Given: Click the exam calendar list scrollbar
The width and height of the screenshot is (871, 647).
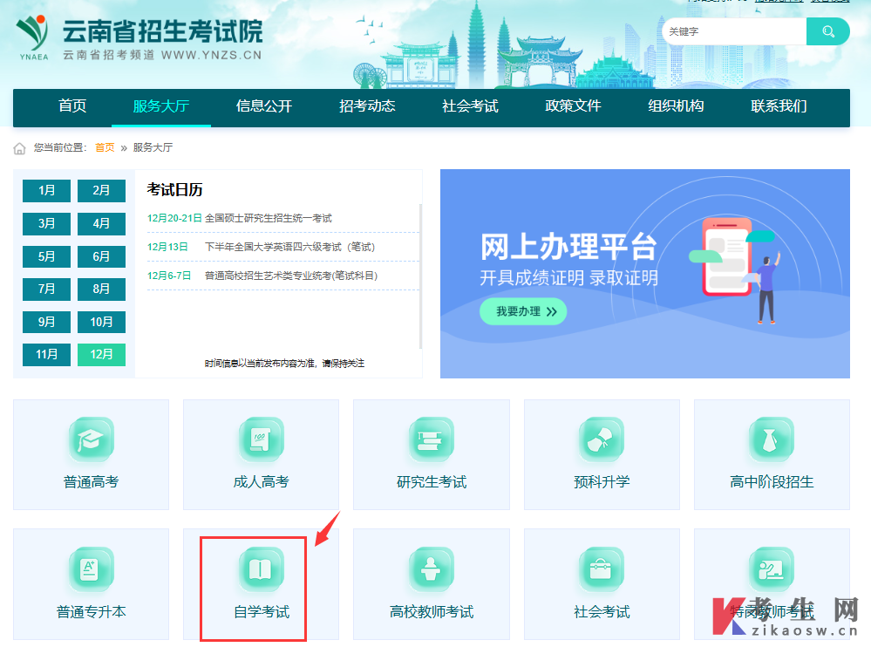Looking at the screenshot, I should click(420, 276).
